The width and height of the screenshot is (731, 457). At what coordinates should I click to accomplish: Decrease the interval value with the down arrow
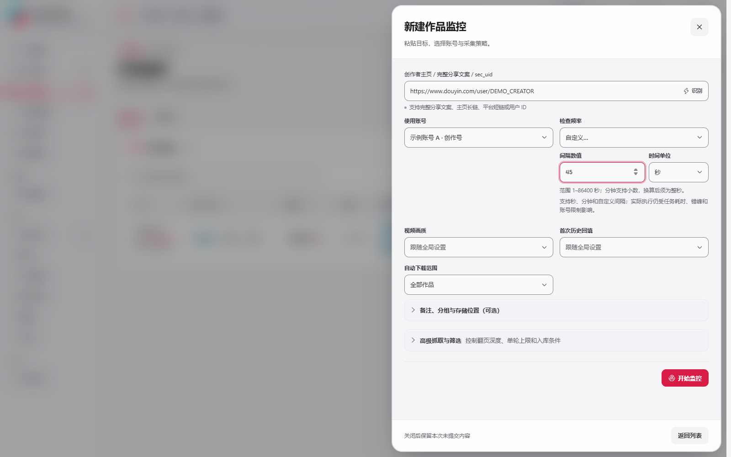[x=636, y=174]
